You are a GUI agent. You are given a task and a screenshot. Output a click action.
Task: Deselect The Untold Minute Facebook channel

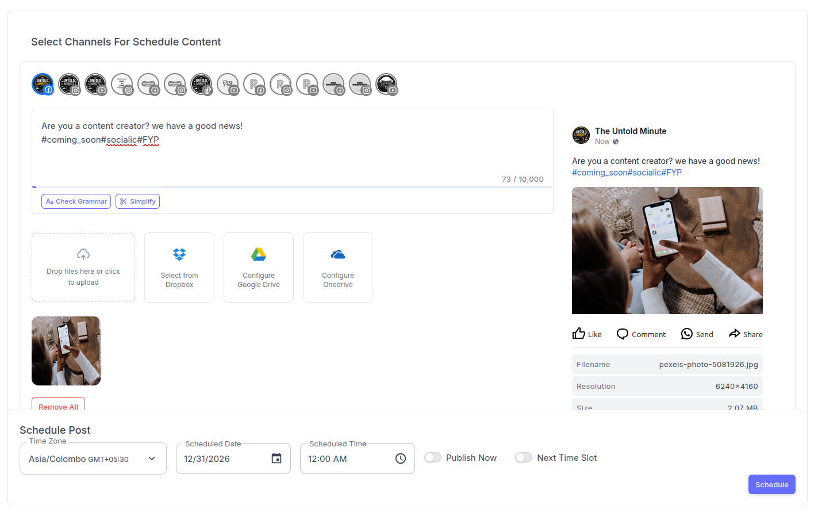click(43, 84)
